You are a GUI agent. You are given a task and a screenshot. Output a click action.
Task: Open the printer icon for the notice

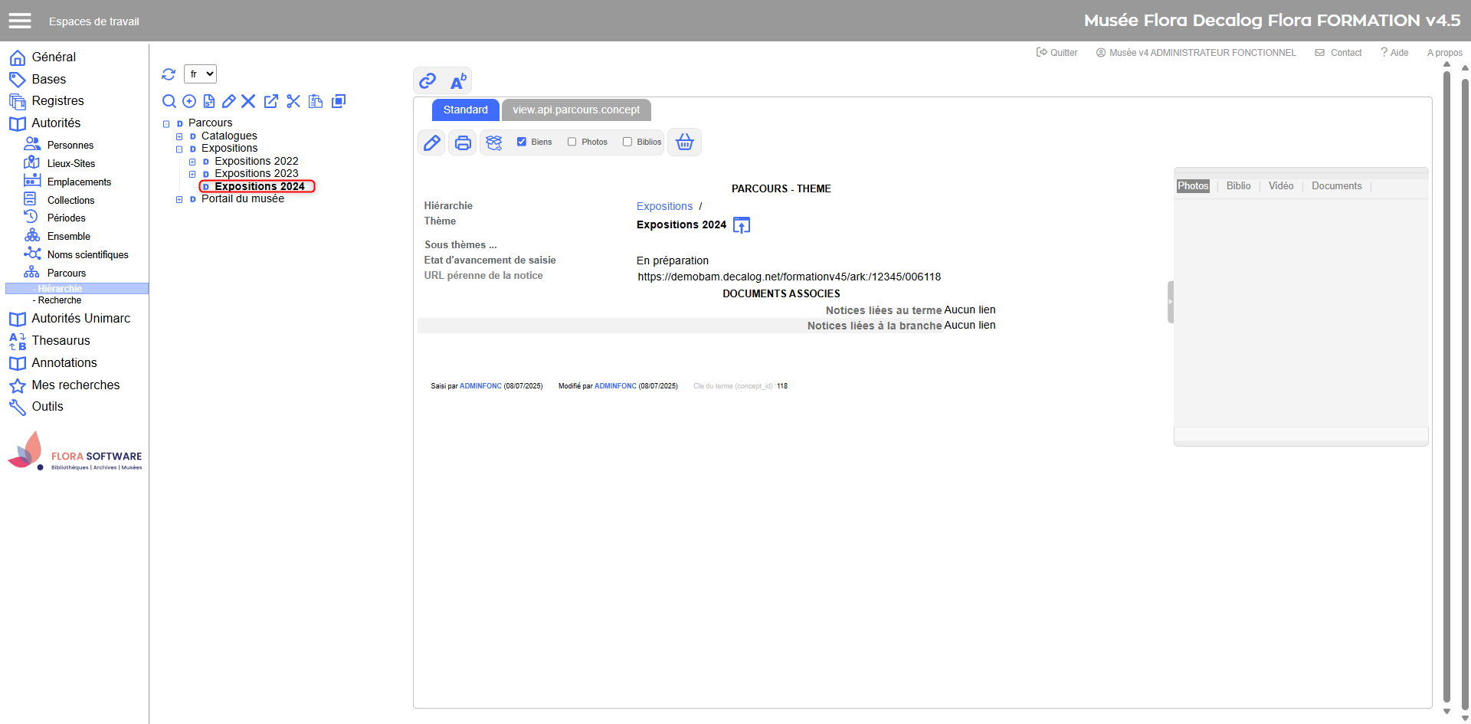pos(463,143)
